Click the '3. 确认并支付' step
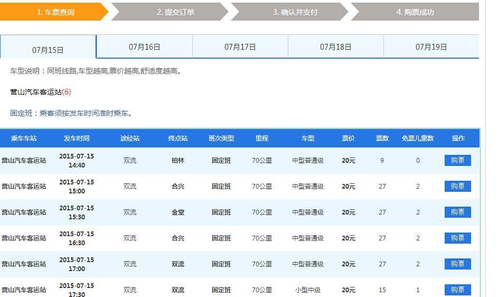Image resolution: width=498 pixels, height=297 pixels. (x=295, y=12)
